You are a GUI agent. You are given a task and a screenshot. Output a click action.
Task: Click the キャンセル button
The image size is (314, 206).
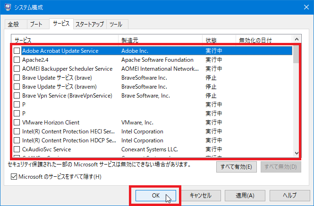tap(200, 195)
